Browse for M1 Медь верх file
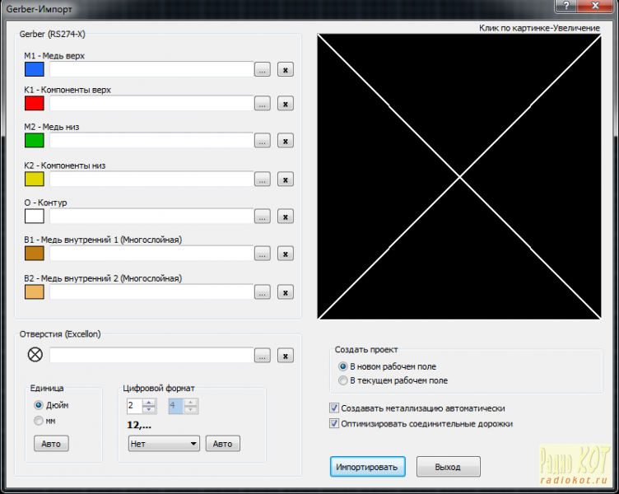Image resolution: width=619 pixels, height=494 pixels. tap(262, 69)
